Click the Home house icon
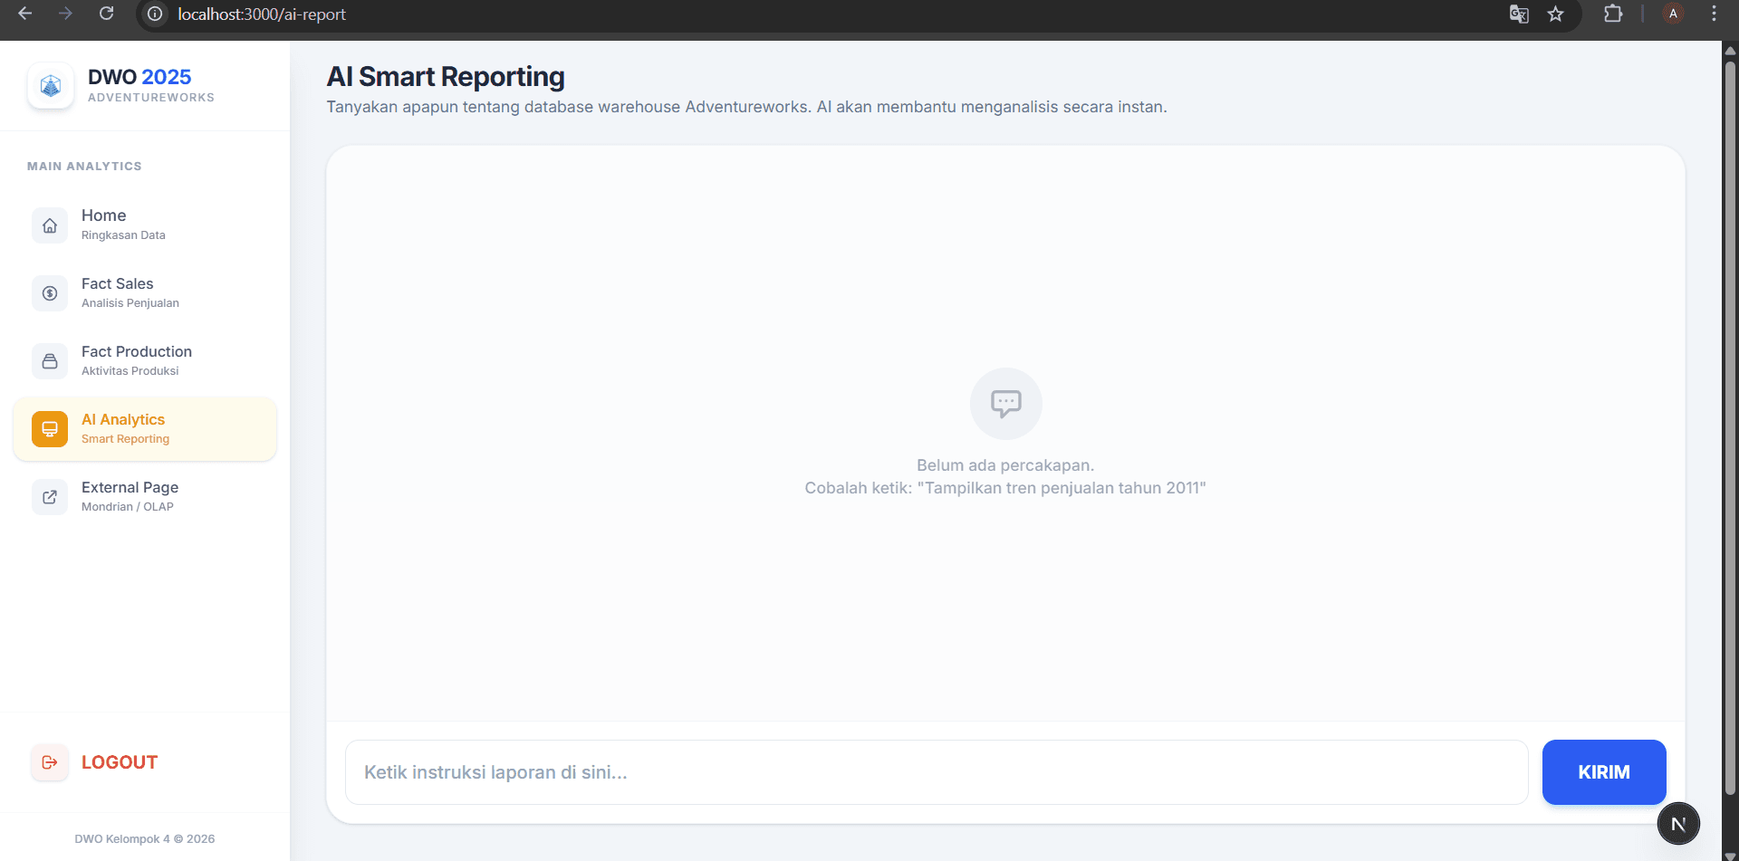 pyautogui.click(x=50, y=225)
